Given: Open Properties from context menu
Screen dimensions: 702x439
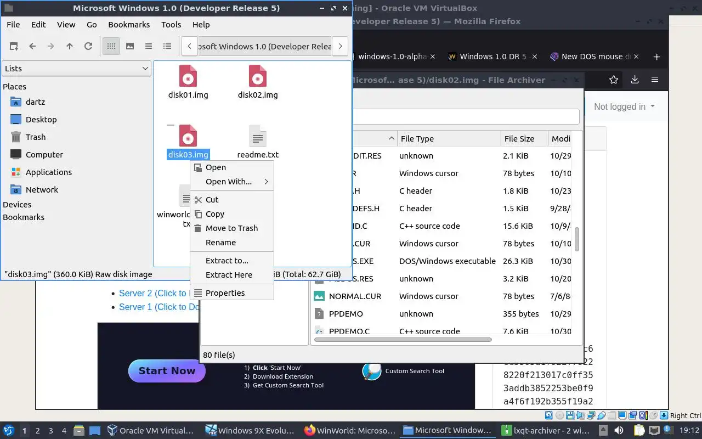Looking at the screenshot, I should [231, 293].
